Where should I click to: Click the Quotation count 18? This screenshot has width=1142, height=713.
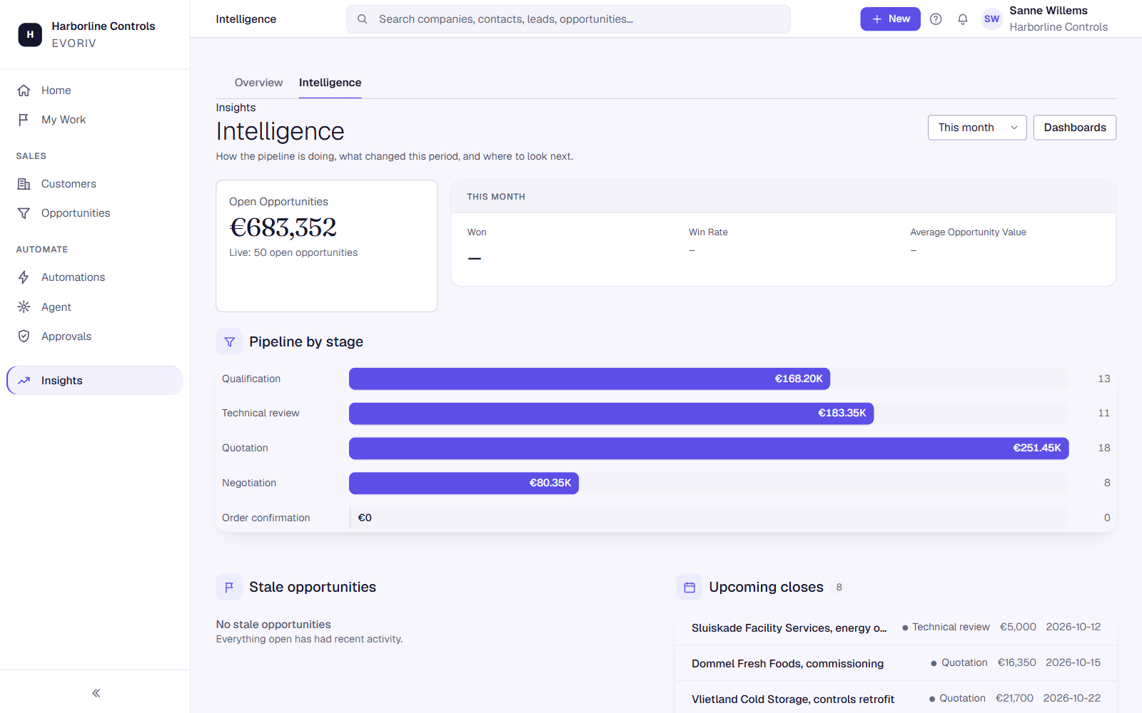tap(1104, 448)
